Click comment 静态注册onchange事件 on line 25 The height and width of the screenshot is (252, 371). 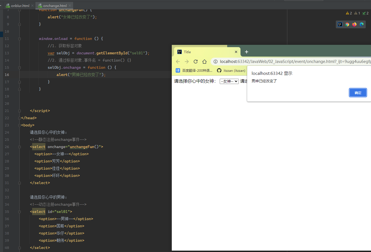58,139
